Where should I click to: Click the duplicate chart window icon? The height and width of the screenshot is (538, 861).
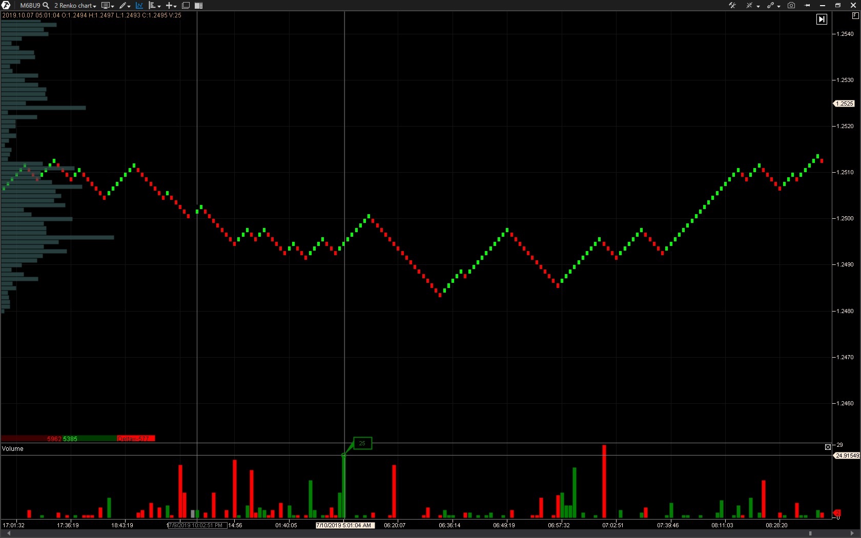pyautogui.click(x=186, y=6)
